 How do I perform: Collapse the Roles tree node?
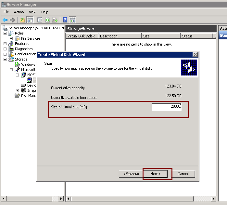[5, 33]
